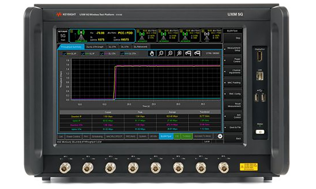Select the Uplink IP table row label
316x189 pixels.
pyautogui.click(x=76, y=121)
